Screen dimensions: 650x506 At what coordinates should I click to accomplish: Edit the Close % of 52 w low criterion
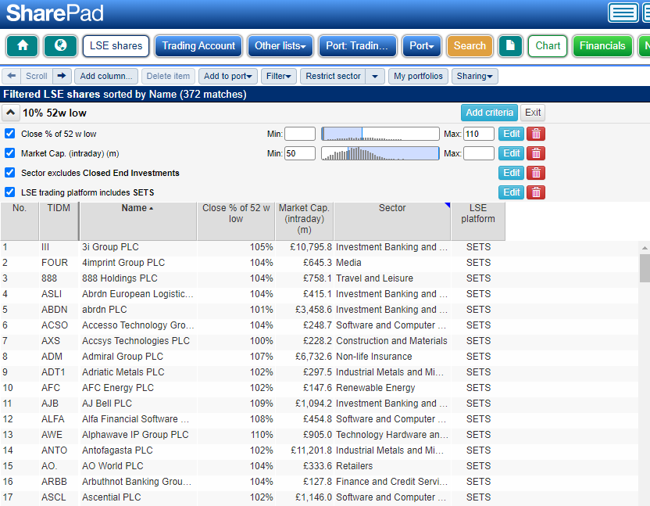click(512, 134)
